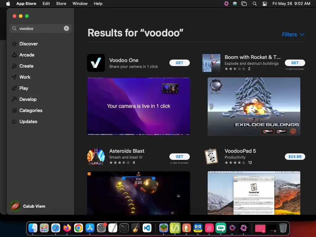Launch Minecraft from the Dock
Screen dimensions: 316x237
point(164,228)
